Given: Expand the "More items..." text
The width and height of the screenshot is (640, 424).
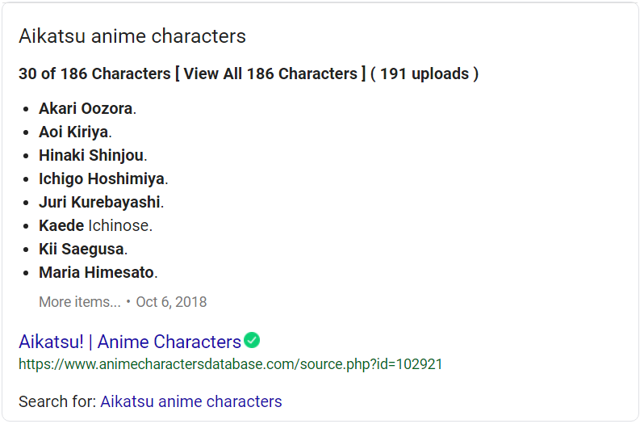Looking at the screenshot, I should (79, 302).
